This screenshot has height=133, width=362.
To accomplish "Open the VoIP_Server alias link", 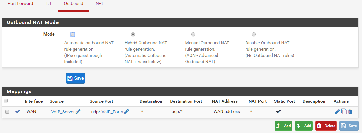I will [x=63, y=112].
